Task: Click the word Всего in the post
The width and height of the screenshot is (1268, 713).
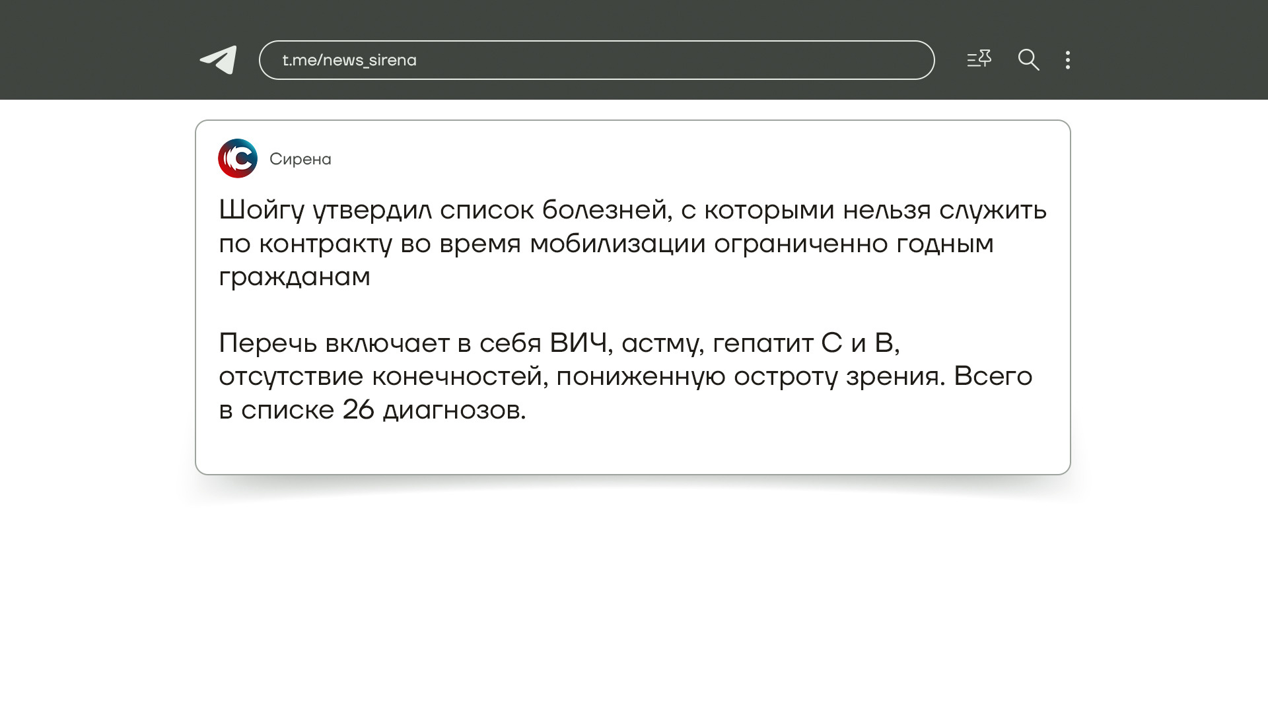Action: pyautogui.click(x=993, y=376)
